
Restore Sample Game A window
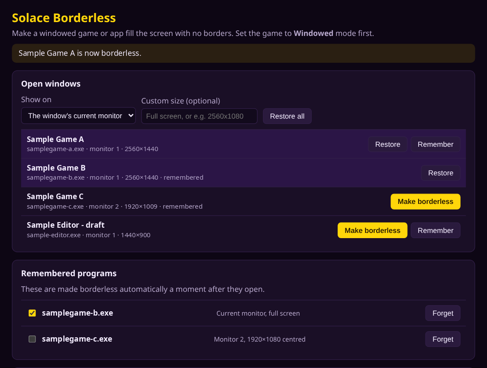tap(387, 145)
